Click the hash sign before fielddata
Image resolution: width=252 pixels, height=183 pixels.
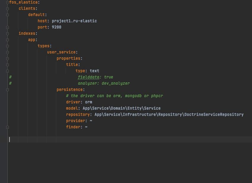pyautogui.click(x=10, y=77)
